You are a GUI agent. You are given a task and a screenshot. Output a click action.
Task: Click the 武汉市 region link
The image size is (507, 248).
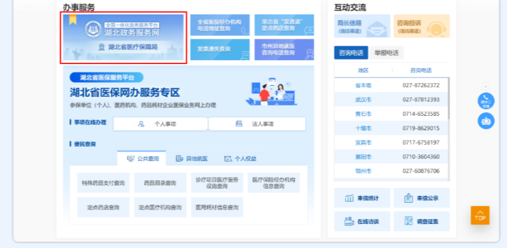363,99
